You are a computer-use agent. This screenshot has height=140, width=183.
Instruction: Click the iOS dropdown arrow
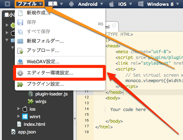[x=131, y=4]
